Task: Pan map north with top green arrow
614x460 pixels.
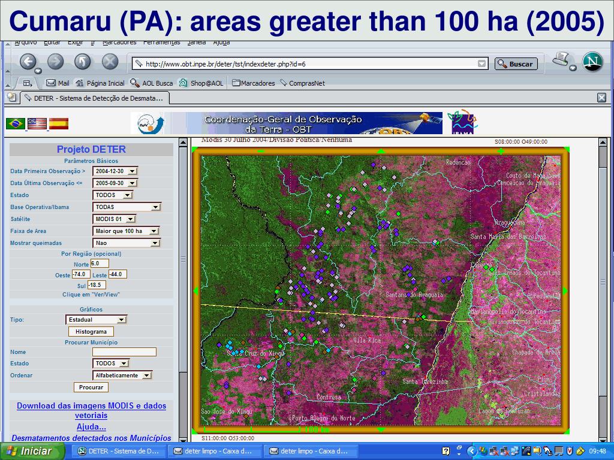Action: [x=381, y=151]
